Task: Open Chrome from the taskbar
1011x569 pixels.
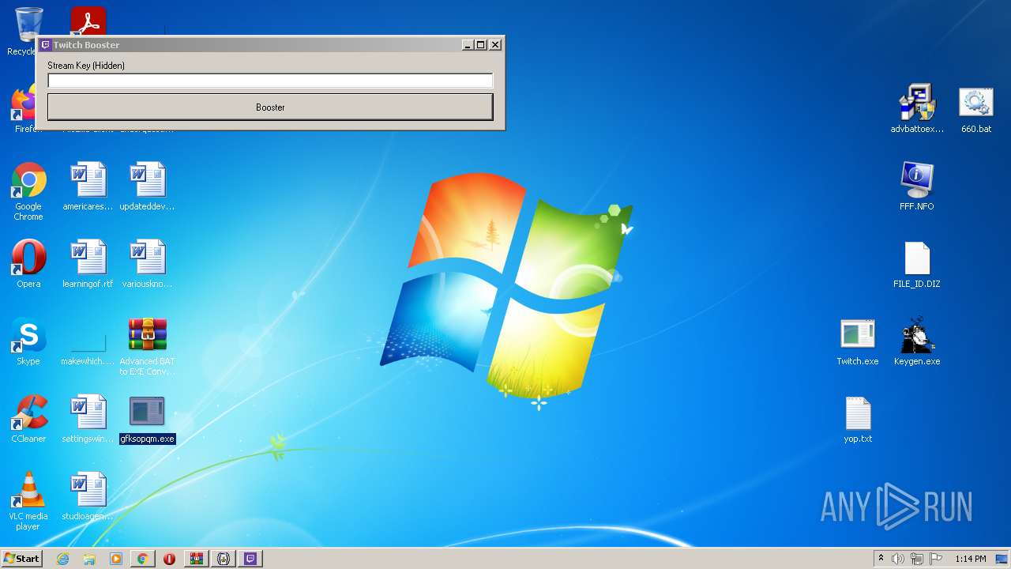Action: [143, 559]
